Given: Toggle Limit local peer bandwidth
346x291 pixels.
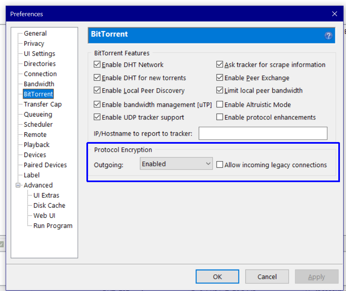Looking at the screenshot, I should [x=219, y=91].
